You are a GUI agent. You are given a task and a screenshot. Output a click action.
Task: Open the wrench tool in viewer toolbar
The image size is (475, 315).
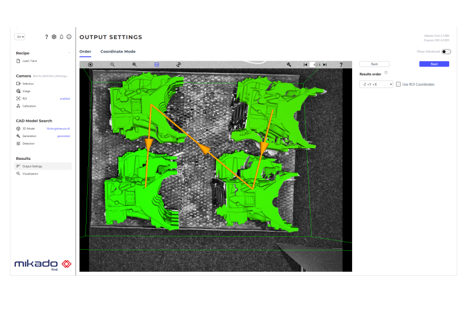point(289,65)
